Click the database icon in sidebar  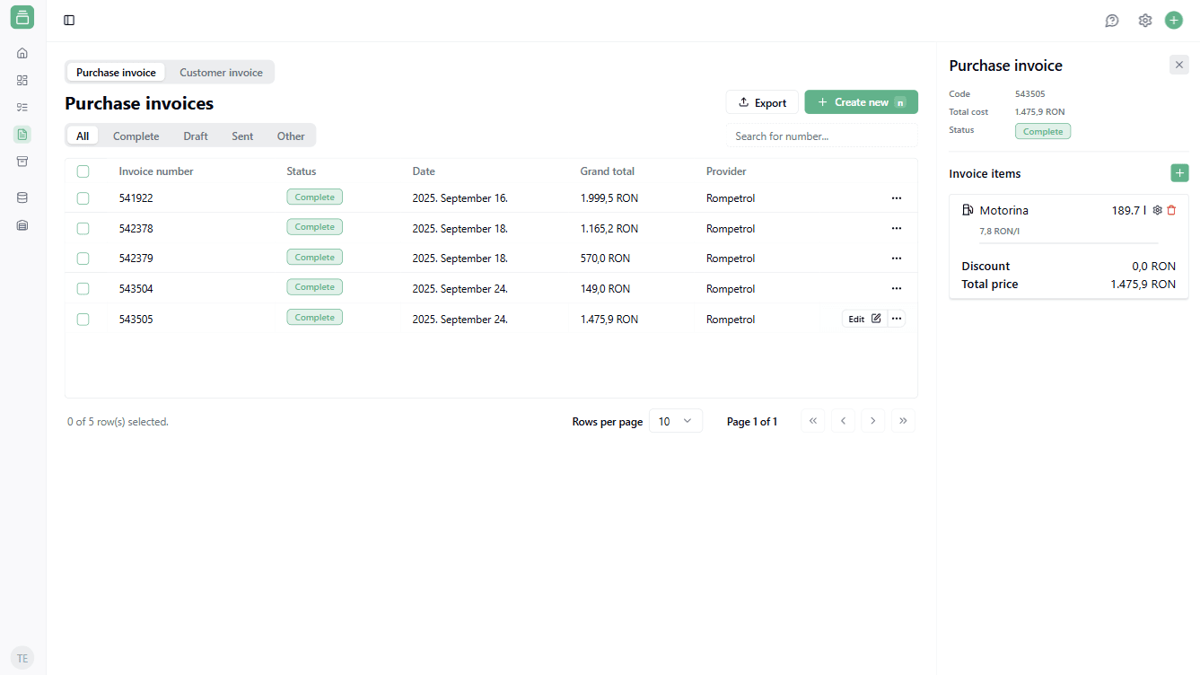click(22, 197)
